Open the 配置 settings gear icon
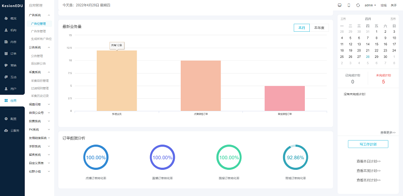Image resolution: width=403 pixels, height=196 pixels. coord(6,119)
